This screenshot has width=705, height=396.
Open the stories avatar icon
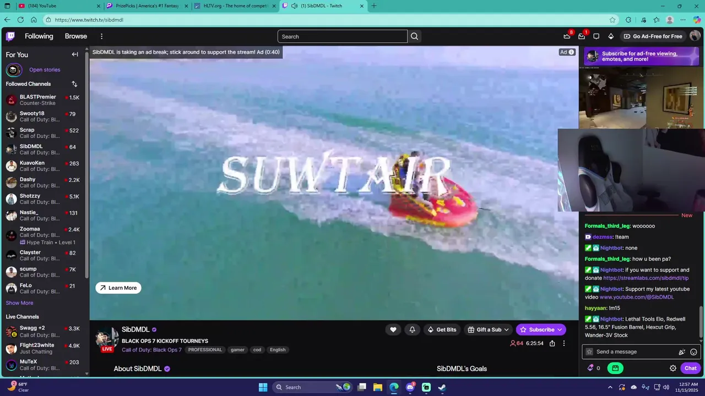click(14, 70)
